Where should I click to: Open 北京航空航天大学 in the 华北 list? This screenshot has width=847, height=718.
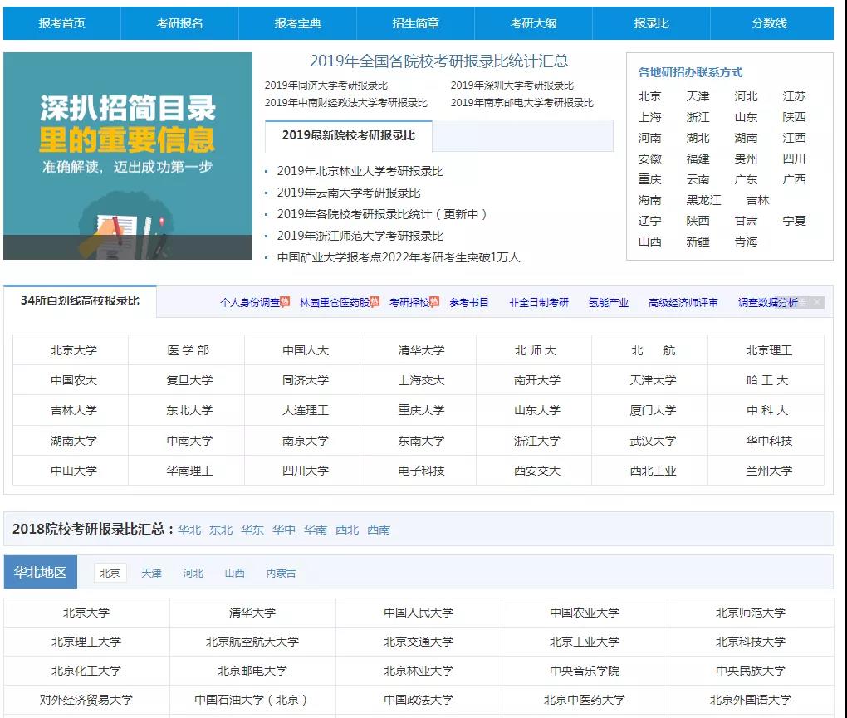(252, 642)
